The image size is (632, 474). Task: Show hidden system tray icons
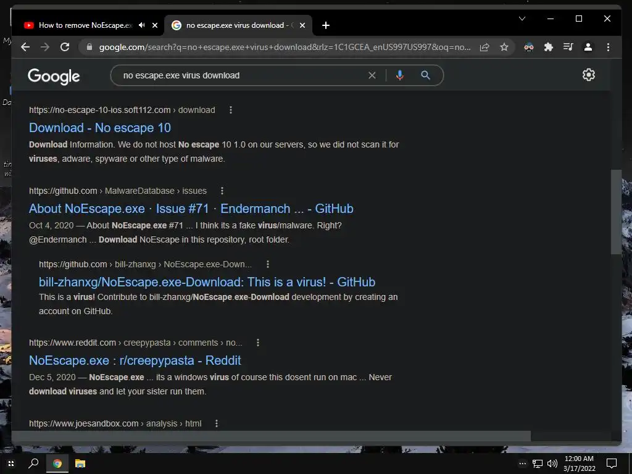coord(522,464)
